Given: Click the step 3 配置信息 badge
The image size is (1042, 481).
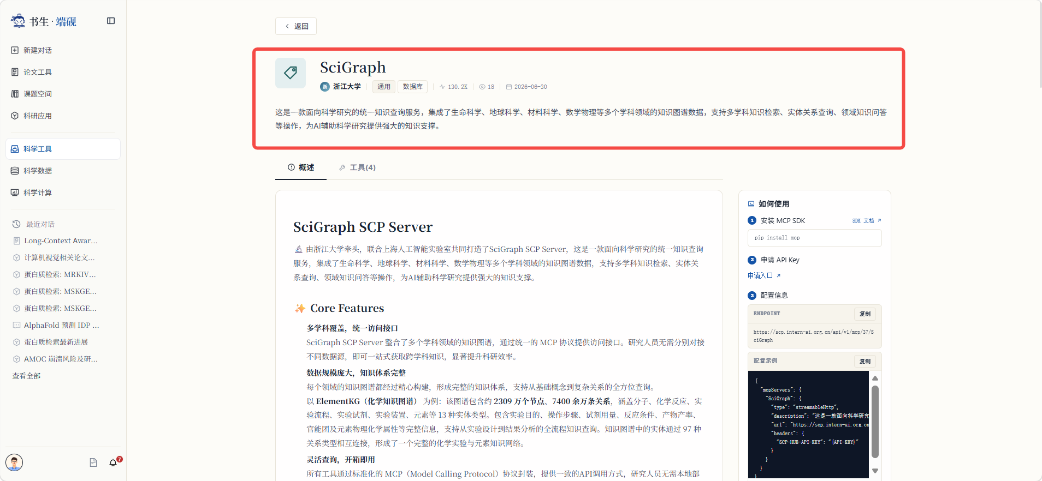Looking at the screenshot, I should (752, 296).
